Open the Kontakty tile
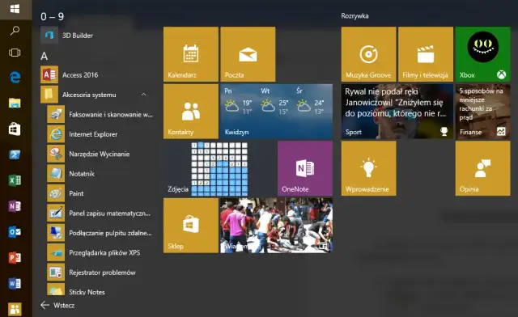The height and width of the screenshot is (317, 518). pos(191,112)
